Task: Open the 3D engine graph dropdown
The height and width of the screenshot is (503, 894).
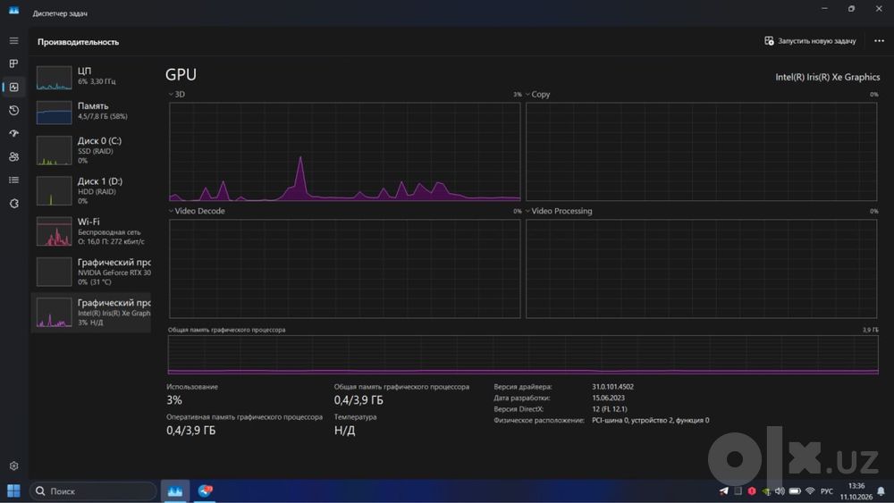Action: tap(171, 95)
